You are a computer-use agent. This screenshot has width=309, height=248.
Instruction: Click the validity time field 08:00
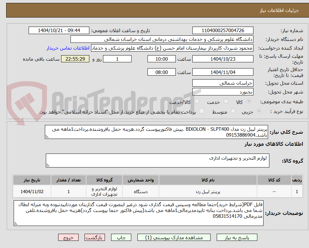coord(161,72)
